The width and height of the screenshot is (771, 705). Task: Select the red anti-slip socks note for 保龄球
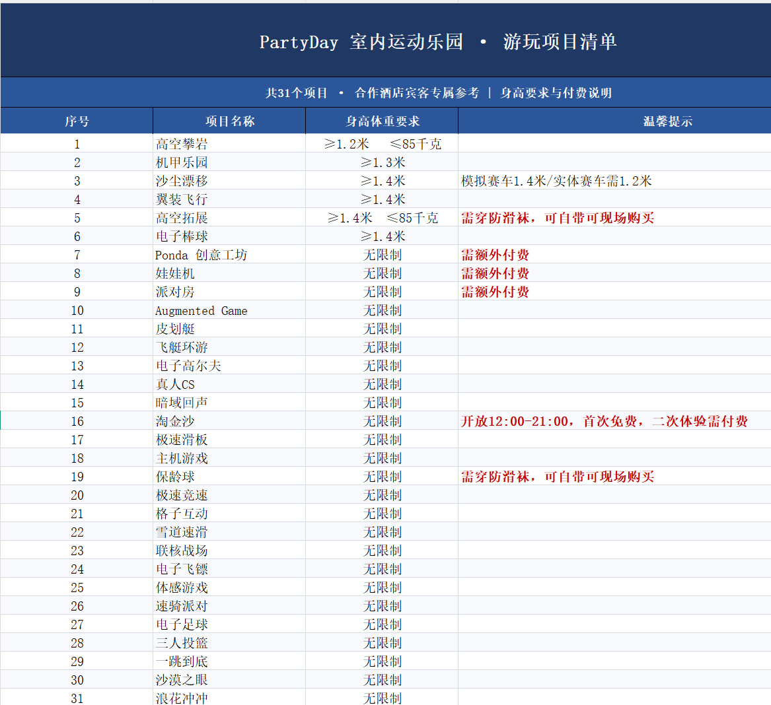(x=557, y=477)
